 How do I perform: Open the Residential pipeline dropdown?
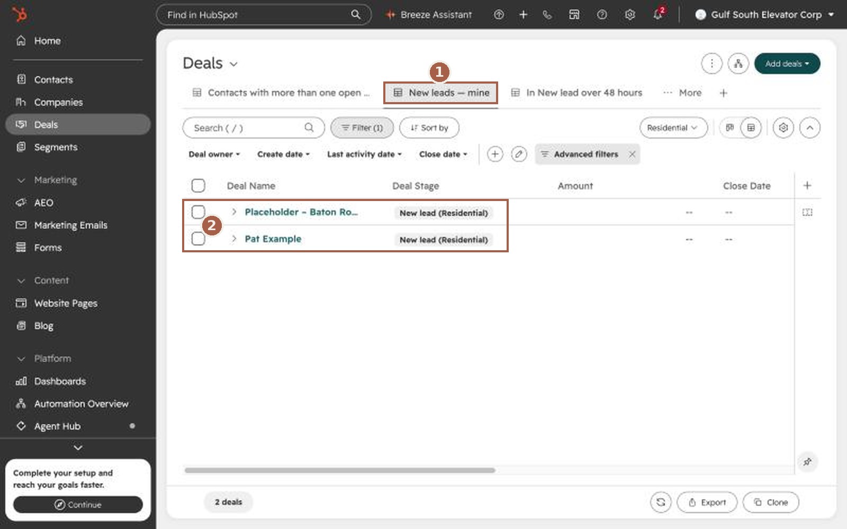[673, 127]
